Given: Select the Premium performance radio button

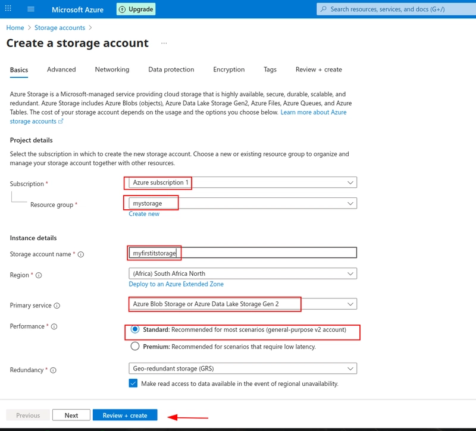Looking at the screenshot, I should [135, 346].
